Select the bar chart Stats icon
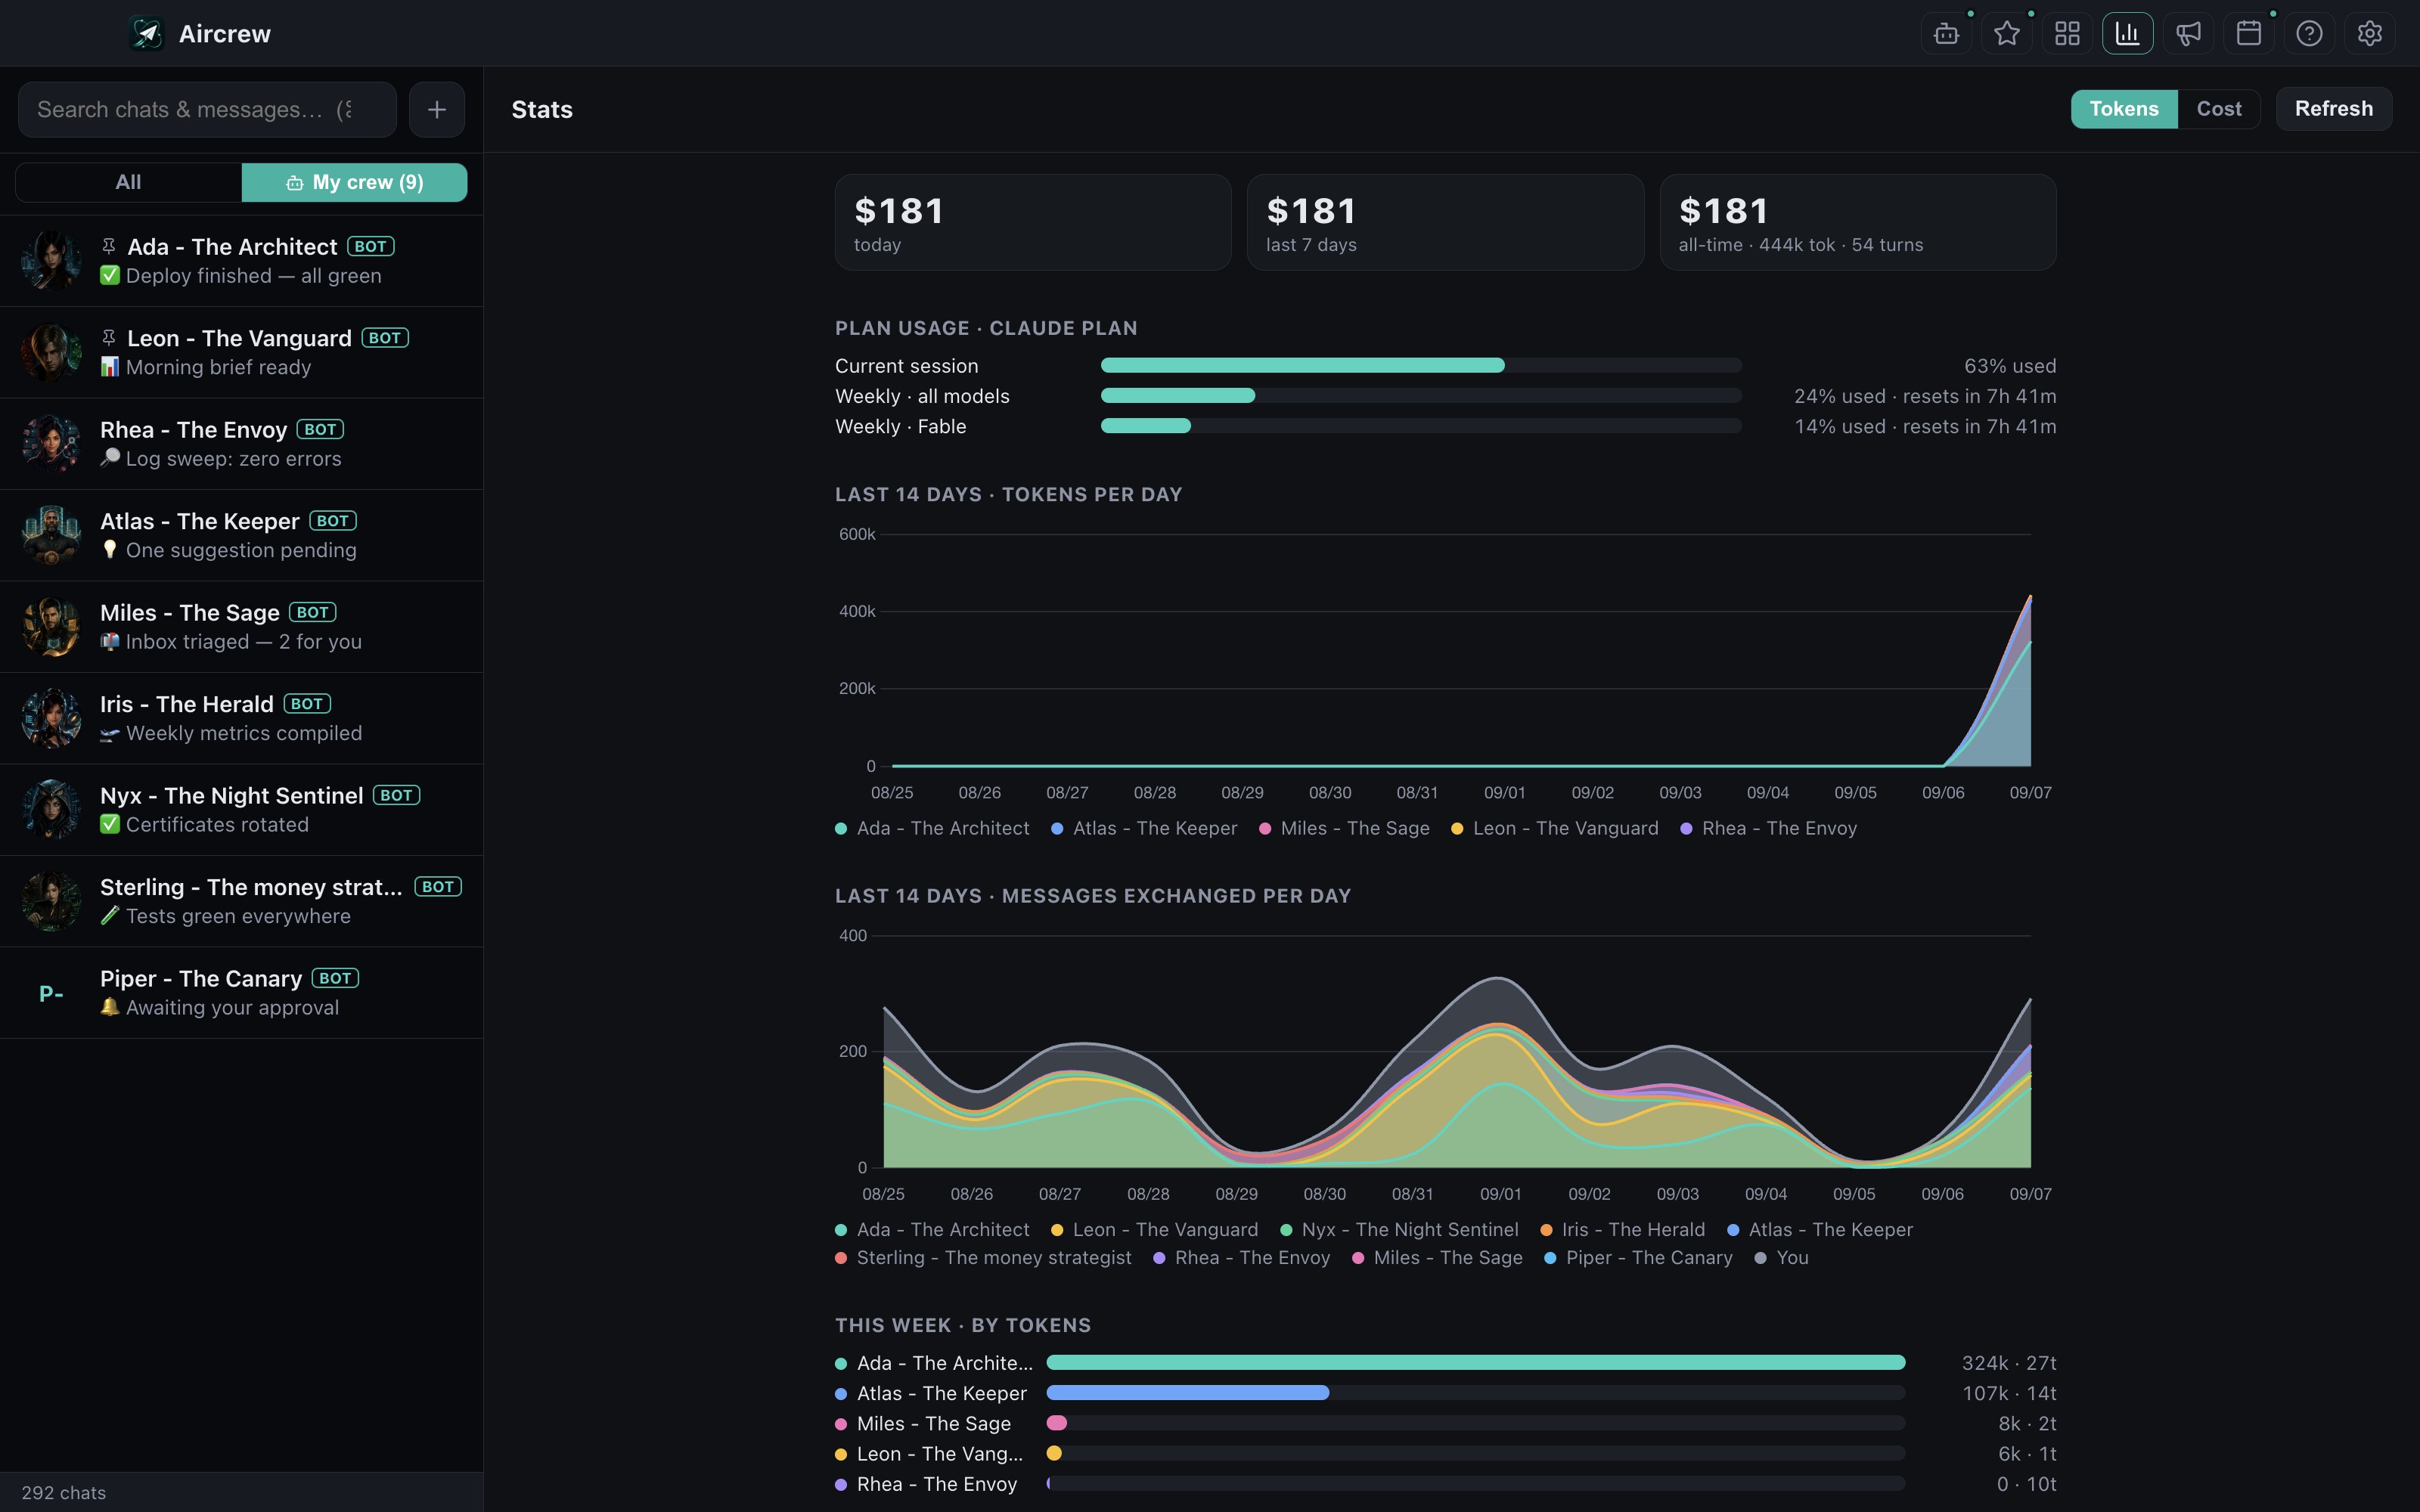The width and height of the screenshot is (2420, 1512). point(2127,33)
